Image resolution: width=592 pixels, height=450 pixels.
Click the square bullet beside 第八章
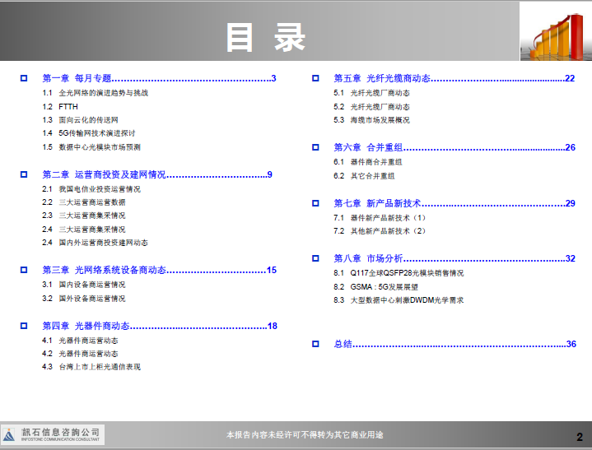click(x=315, y=258)
